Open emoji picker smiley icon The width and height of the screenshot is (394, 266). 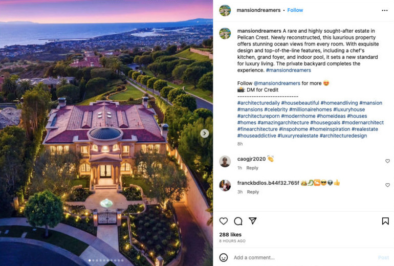pyautogui.click(x=224, y=257)
